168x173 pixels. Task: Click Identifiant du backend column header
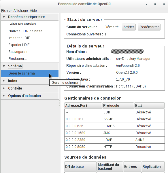pos(110,167)
